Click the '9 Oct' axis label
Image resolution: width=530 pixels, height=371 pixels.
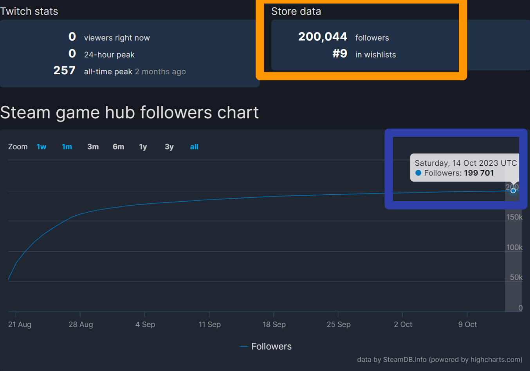tap(467, 324)
